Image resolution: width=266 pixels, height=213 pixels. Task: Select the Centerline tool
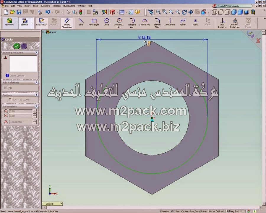170,22
